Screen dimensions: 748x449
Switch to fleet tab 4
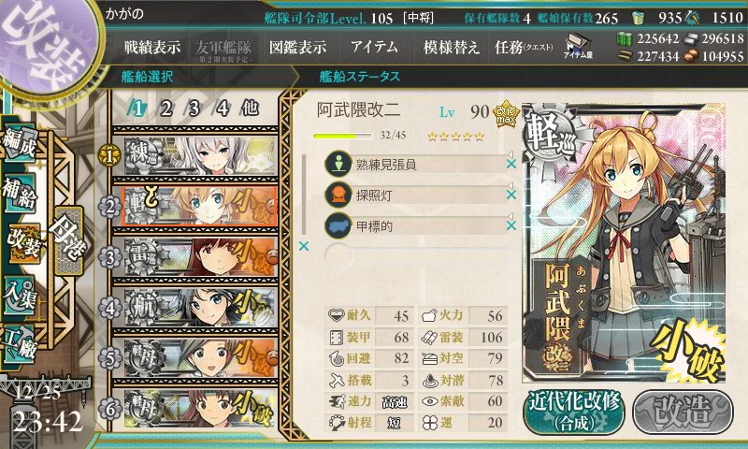223,109
